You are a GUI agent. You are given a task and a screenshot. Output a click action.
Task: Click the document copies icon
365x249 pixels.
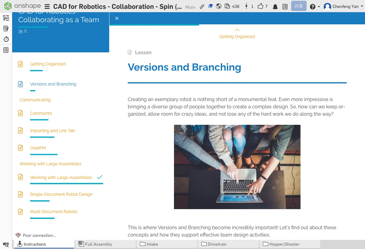coord(228,6)
